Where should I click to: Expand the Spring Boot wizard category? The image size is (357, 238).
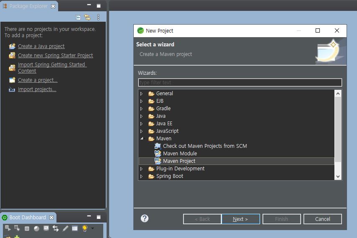click(x=142, y=176)
